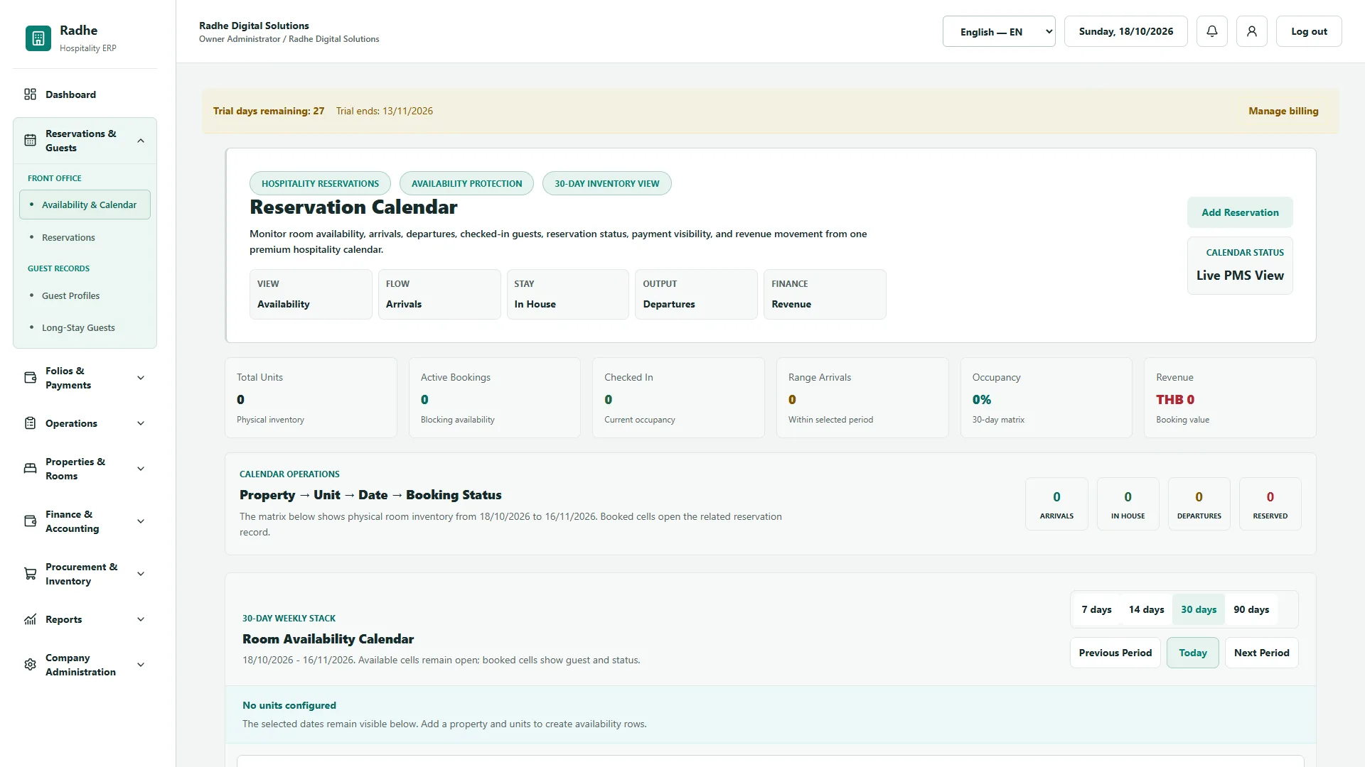The width and height of the screenshot is (1365, 767).
Task: Expand Finance & Accounting chevron
Action: coord(141,521)
